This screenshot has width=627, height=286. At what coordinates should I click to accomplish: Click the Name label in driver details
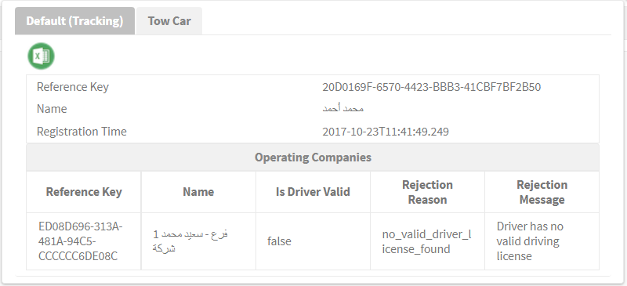(x=52, y=109)
